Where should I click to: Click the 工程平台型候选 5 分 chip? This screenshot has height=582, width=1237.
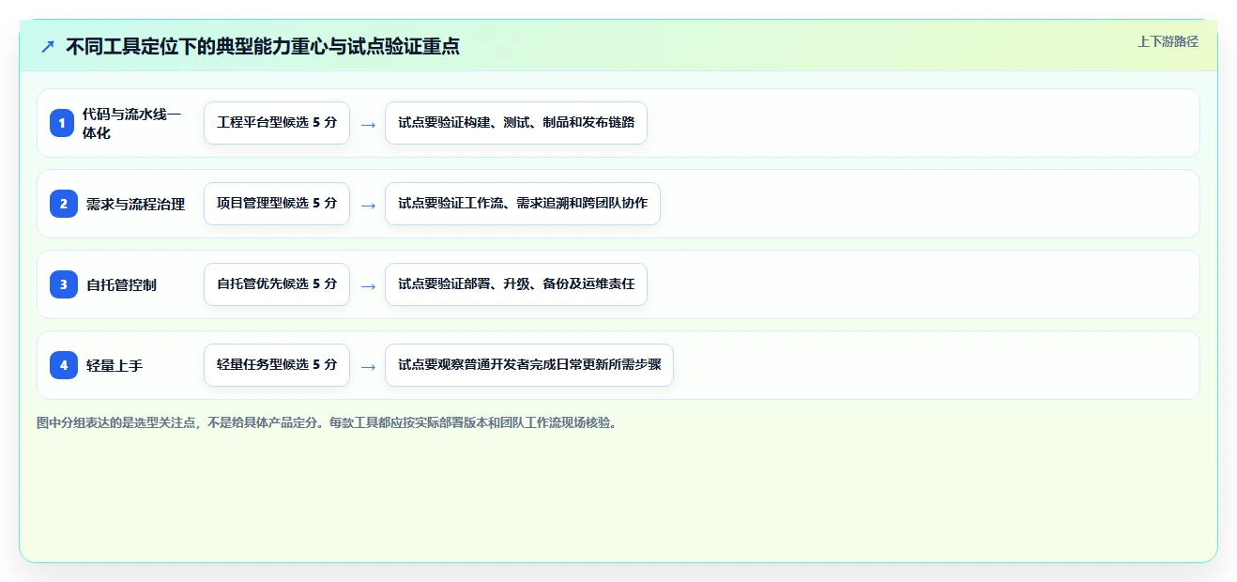[277, 123]
